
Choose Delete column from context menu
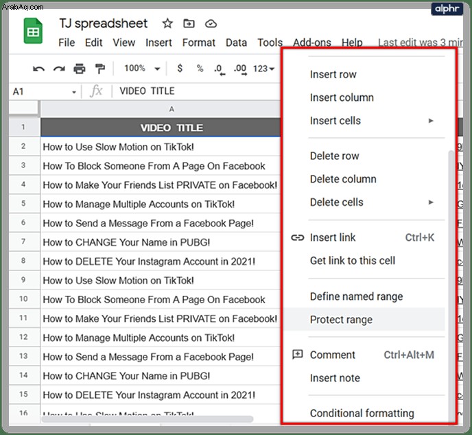point(364,179)
